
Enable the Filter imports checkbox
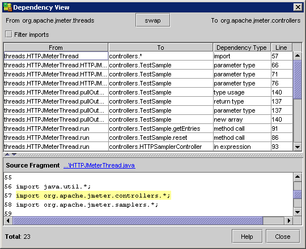click(8, 35)
